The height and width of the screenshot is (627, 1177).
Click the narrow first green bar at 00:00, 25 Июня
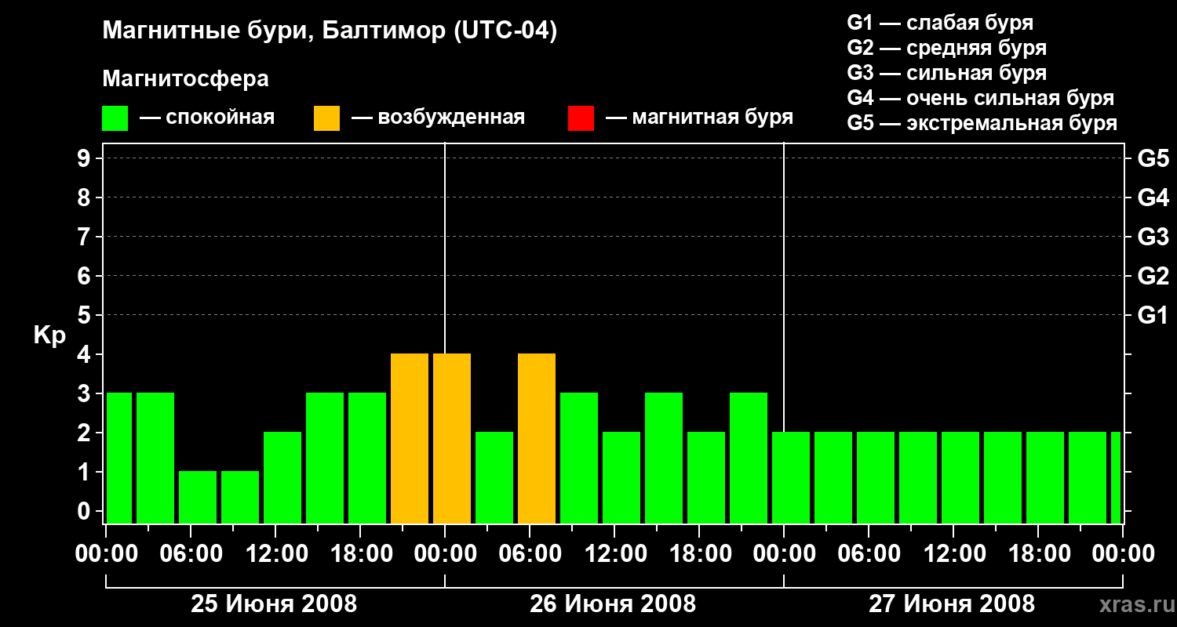(119, 458)
